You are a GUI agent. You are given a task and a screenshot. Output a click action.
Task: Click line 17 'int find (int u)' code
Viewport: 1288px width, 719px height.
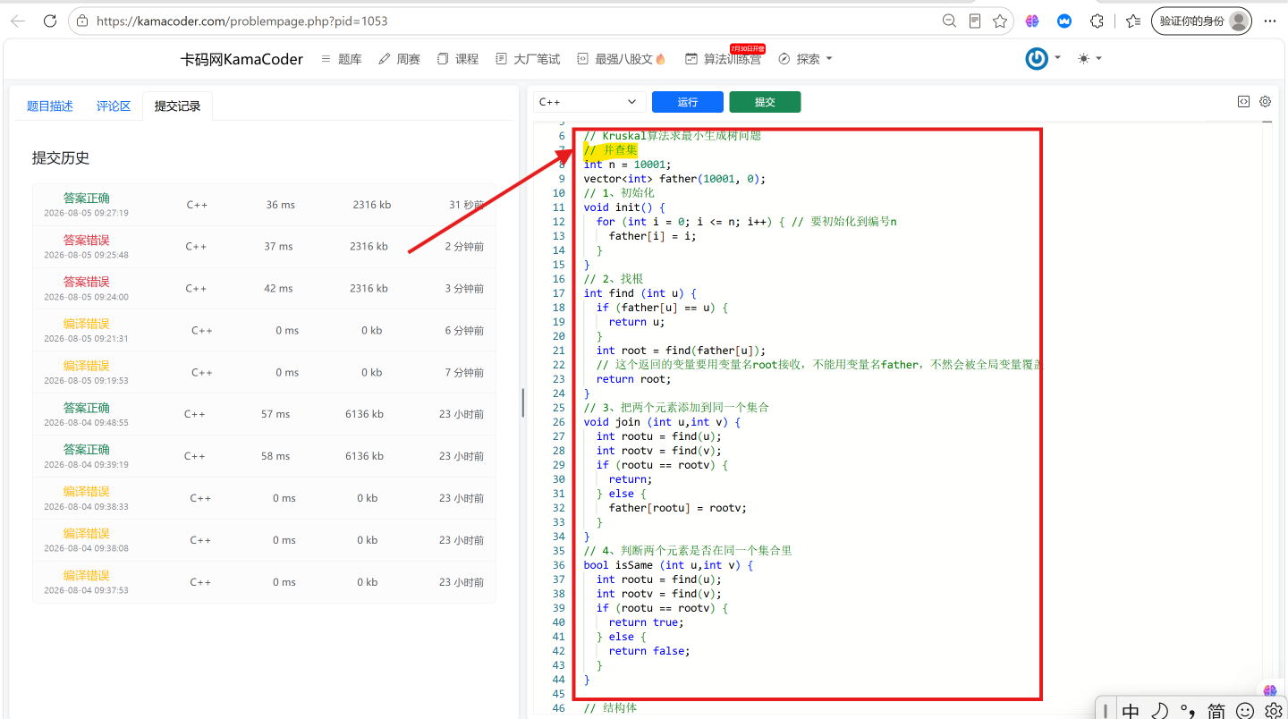[640, 293]
